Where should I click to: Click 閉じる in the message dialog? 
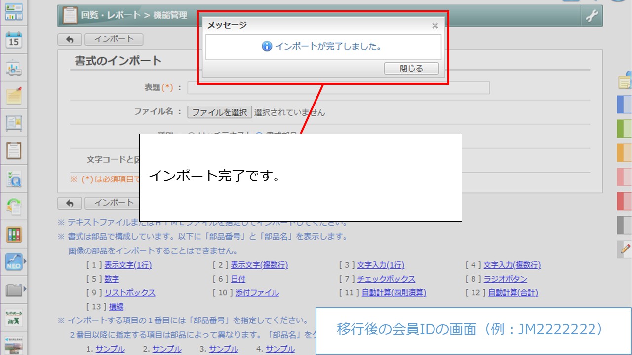[411, 69]
